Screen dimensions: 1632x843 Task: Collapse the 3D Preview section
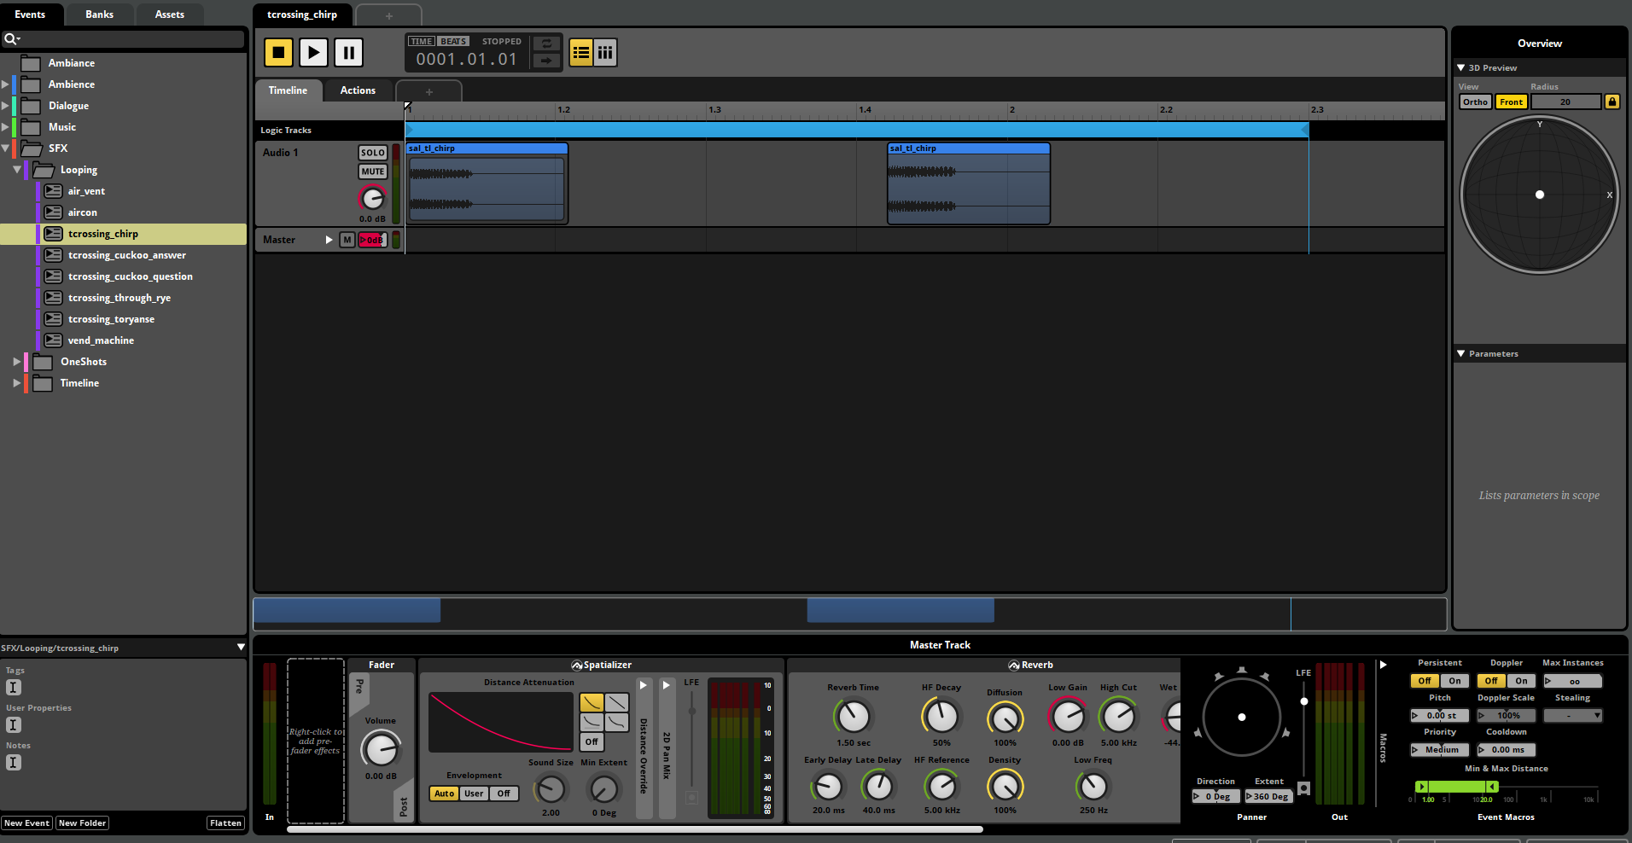(1461, 67)
